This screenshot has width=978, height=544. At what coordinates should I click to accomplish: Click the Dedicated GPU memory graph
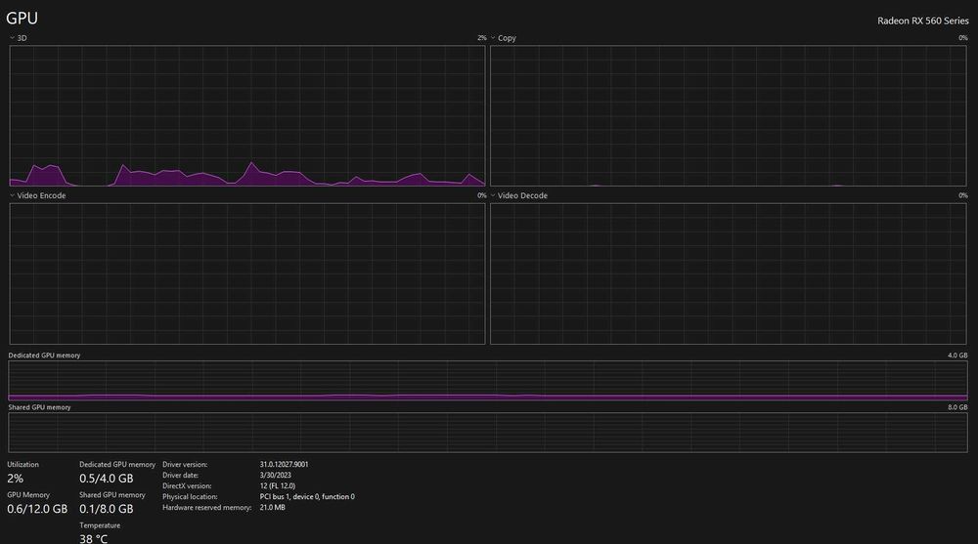pos(488,381)
